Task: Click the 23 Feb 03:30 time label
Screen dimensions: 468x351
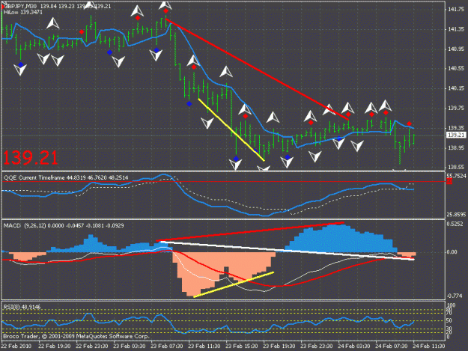Action: pos(130,347)
